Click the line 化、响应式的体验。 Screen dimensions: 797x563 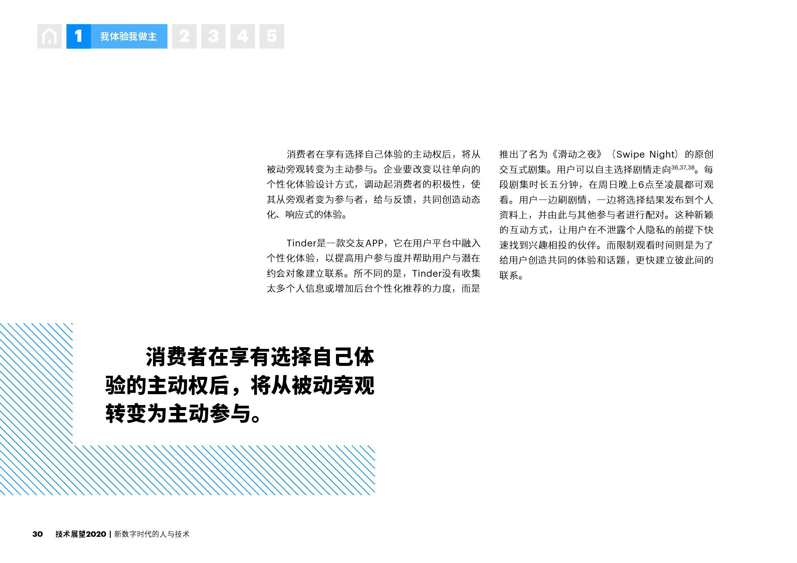point(307,214)
